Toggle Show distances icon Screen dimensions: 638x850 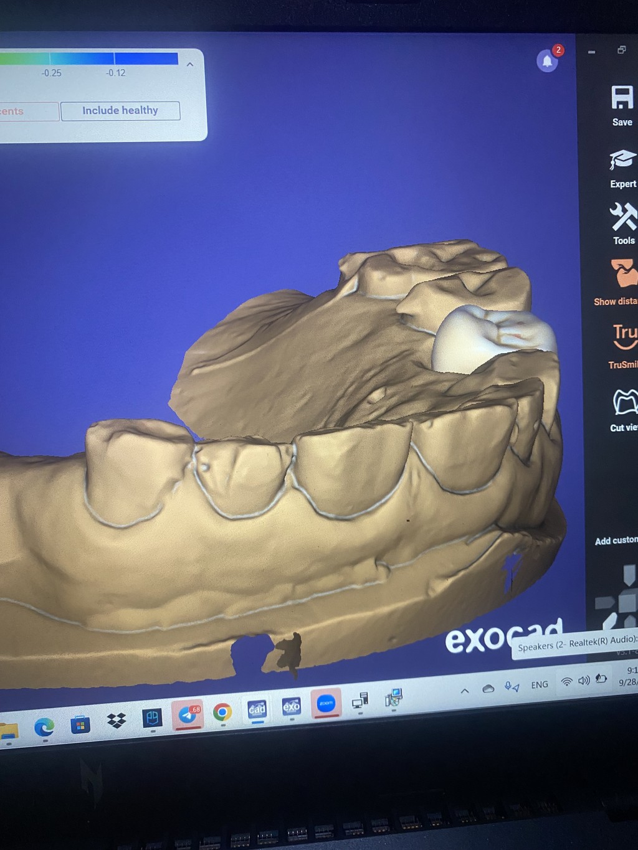pyautogui.click(x=624, y=274)
